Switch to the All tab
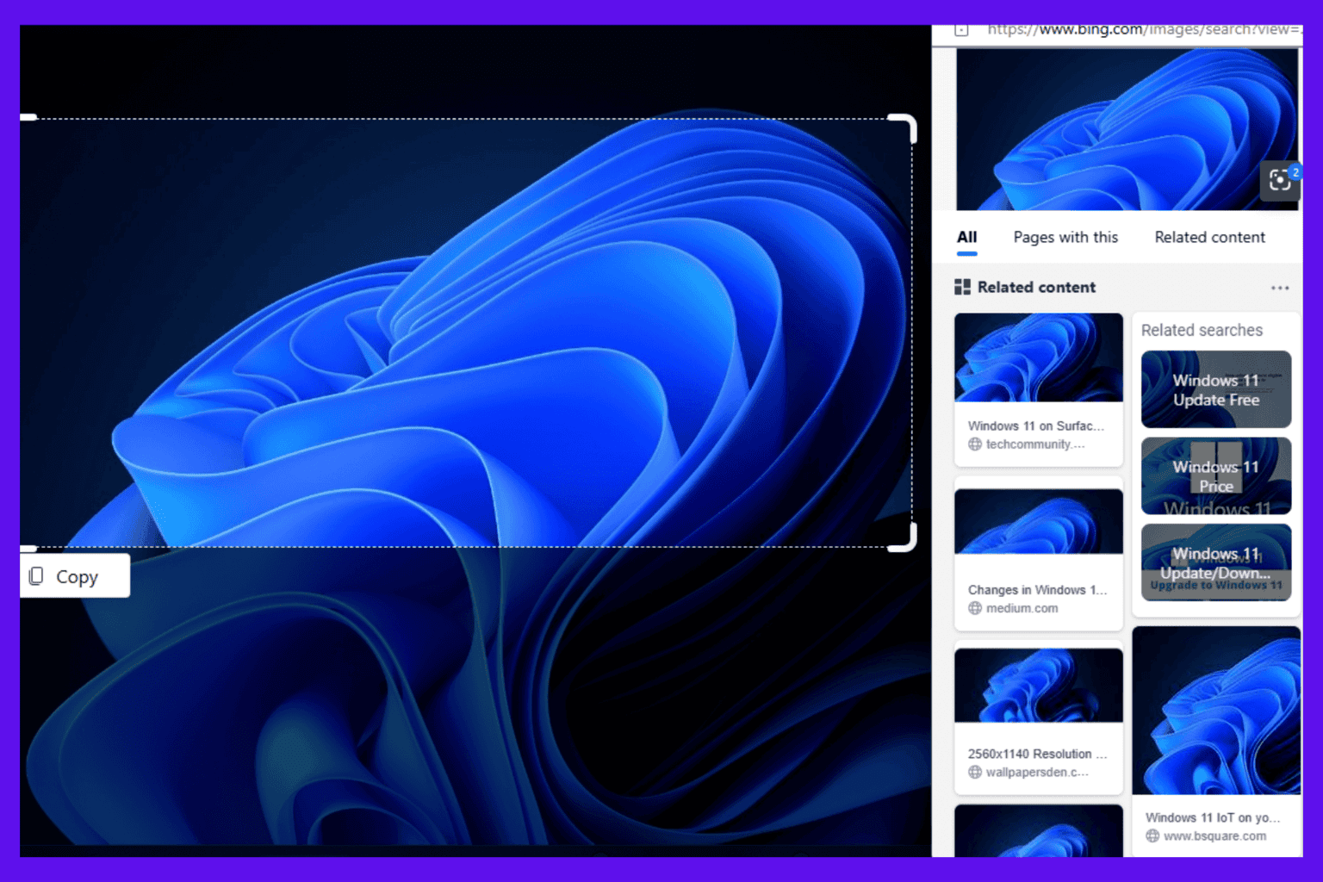Screen dimensions: 1323x882 click(966, 237)
